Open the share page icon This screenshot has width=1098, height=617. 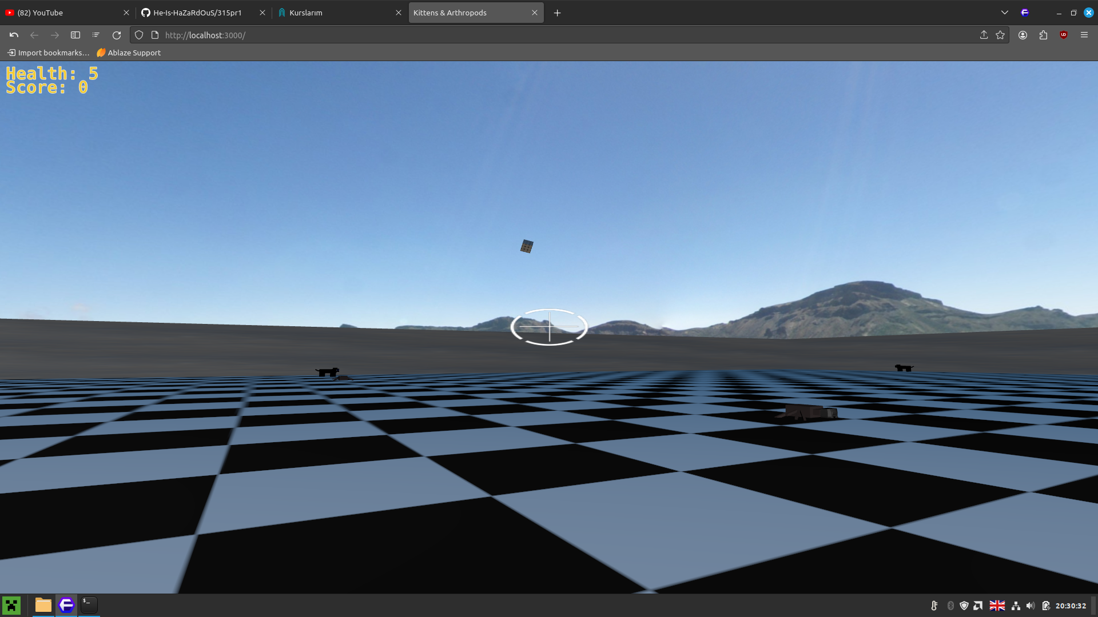click(x=984, y=35)
